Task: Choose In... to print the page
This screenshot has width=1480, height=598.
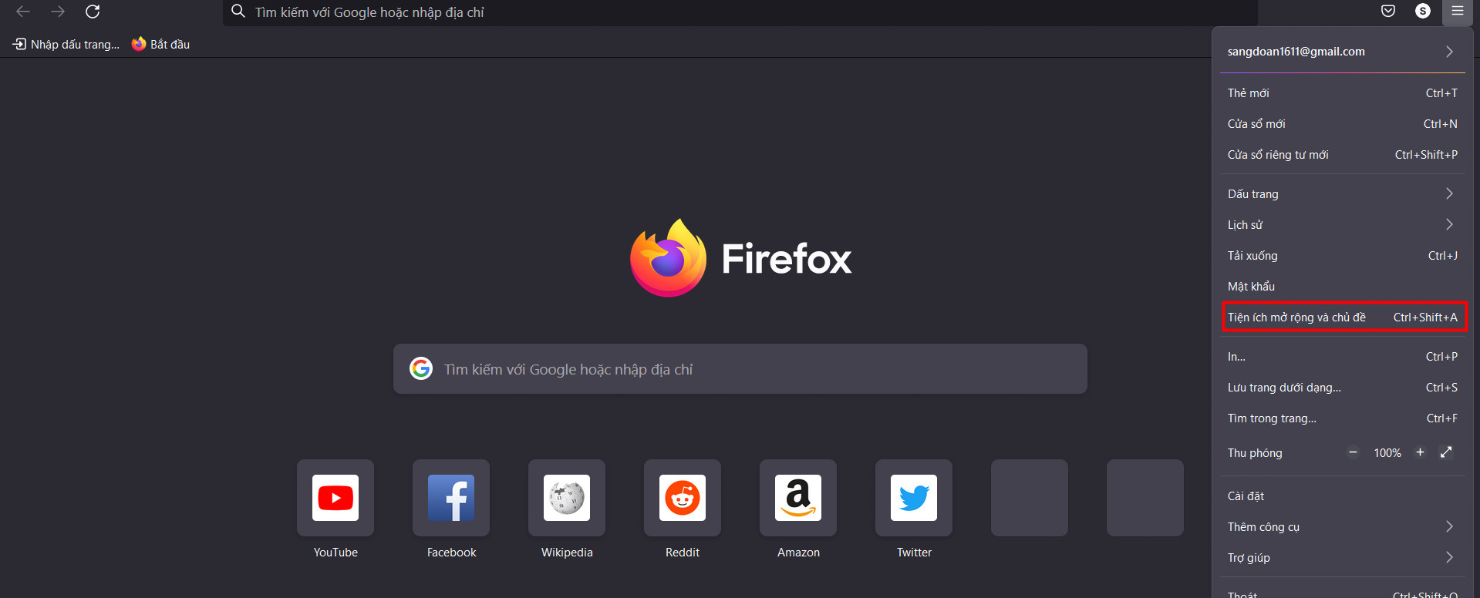Action: click(x=1342, y=356)
